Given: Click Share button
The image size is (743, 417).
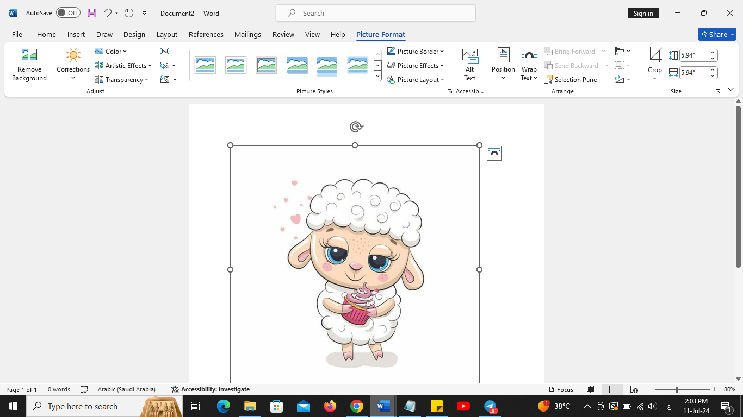Looking at the screenshot, I should 717,34.
